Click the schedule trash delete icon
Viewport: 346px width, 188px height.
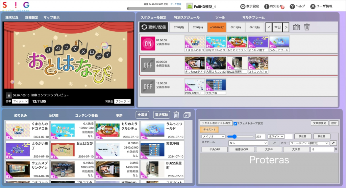(x=307, y=27)
